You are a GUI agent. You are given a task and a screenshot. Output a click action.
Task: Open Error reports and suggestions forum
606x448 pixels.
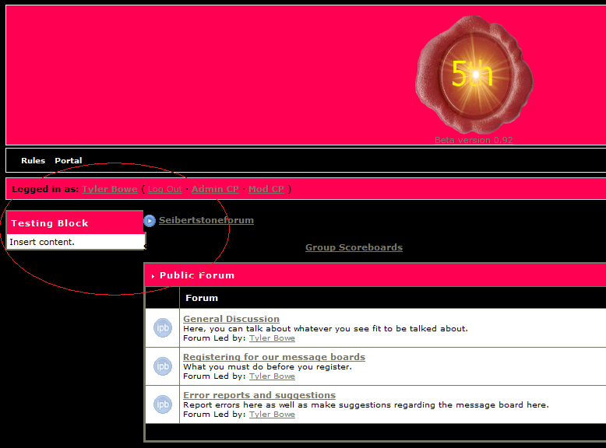point(259,395)
